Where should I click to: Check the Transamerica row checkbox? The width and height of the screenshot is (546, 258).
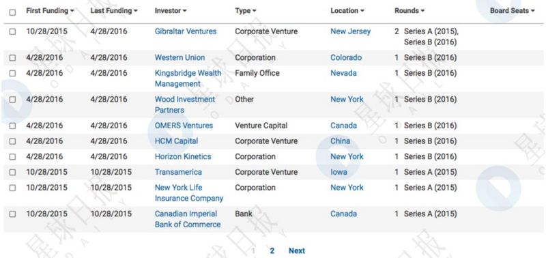pos(12,173)
